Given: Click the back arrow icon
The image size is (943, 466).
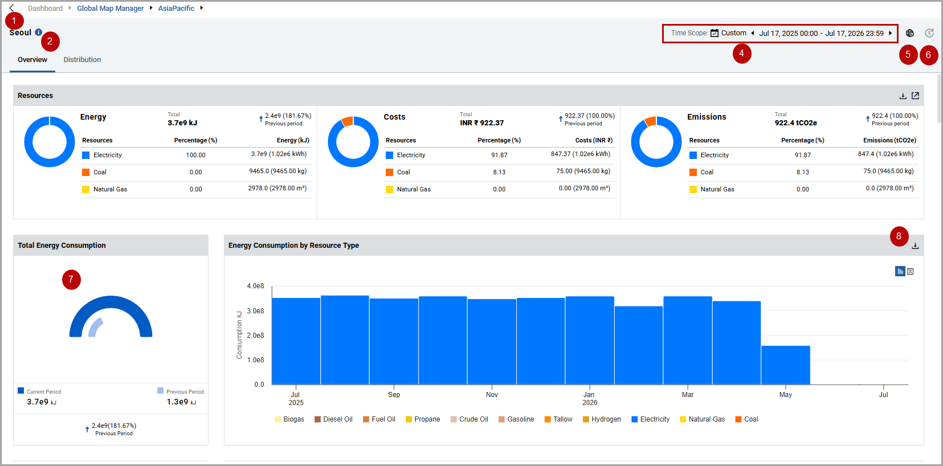Looking at the screenshot, I should tap(11, 8).
